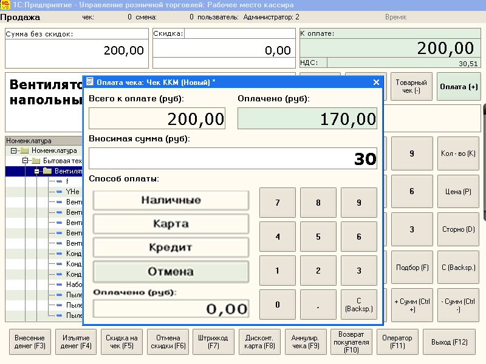Collapse the Бытовая техника node
Image resolution: width=486 pixels, height=364 pixels.
25,161
